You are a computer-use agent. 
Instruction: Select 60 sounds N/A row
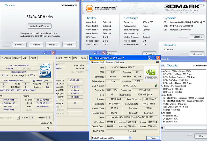(x=170, y=122)
